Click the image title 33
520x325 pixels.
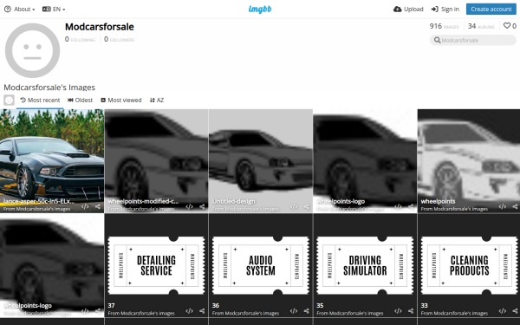click(x=424, y=305)
